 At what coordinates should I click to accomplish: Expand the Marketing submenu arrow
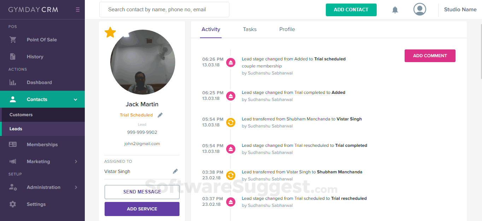click(76, 161)
